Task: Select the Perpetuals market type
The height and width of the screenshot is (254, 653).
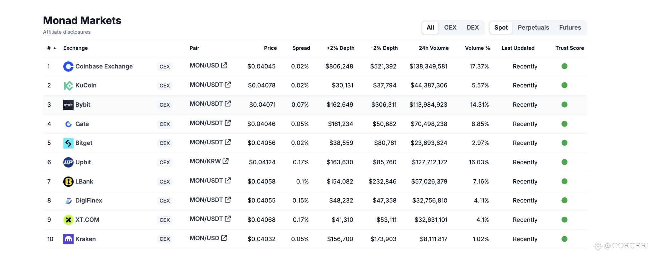Action: pyautogui.click(x=533, y=28)
